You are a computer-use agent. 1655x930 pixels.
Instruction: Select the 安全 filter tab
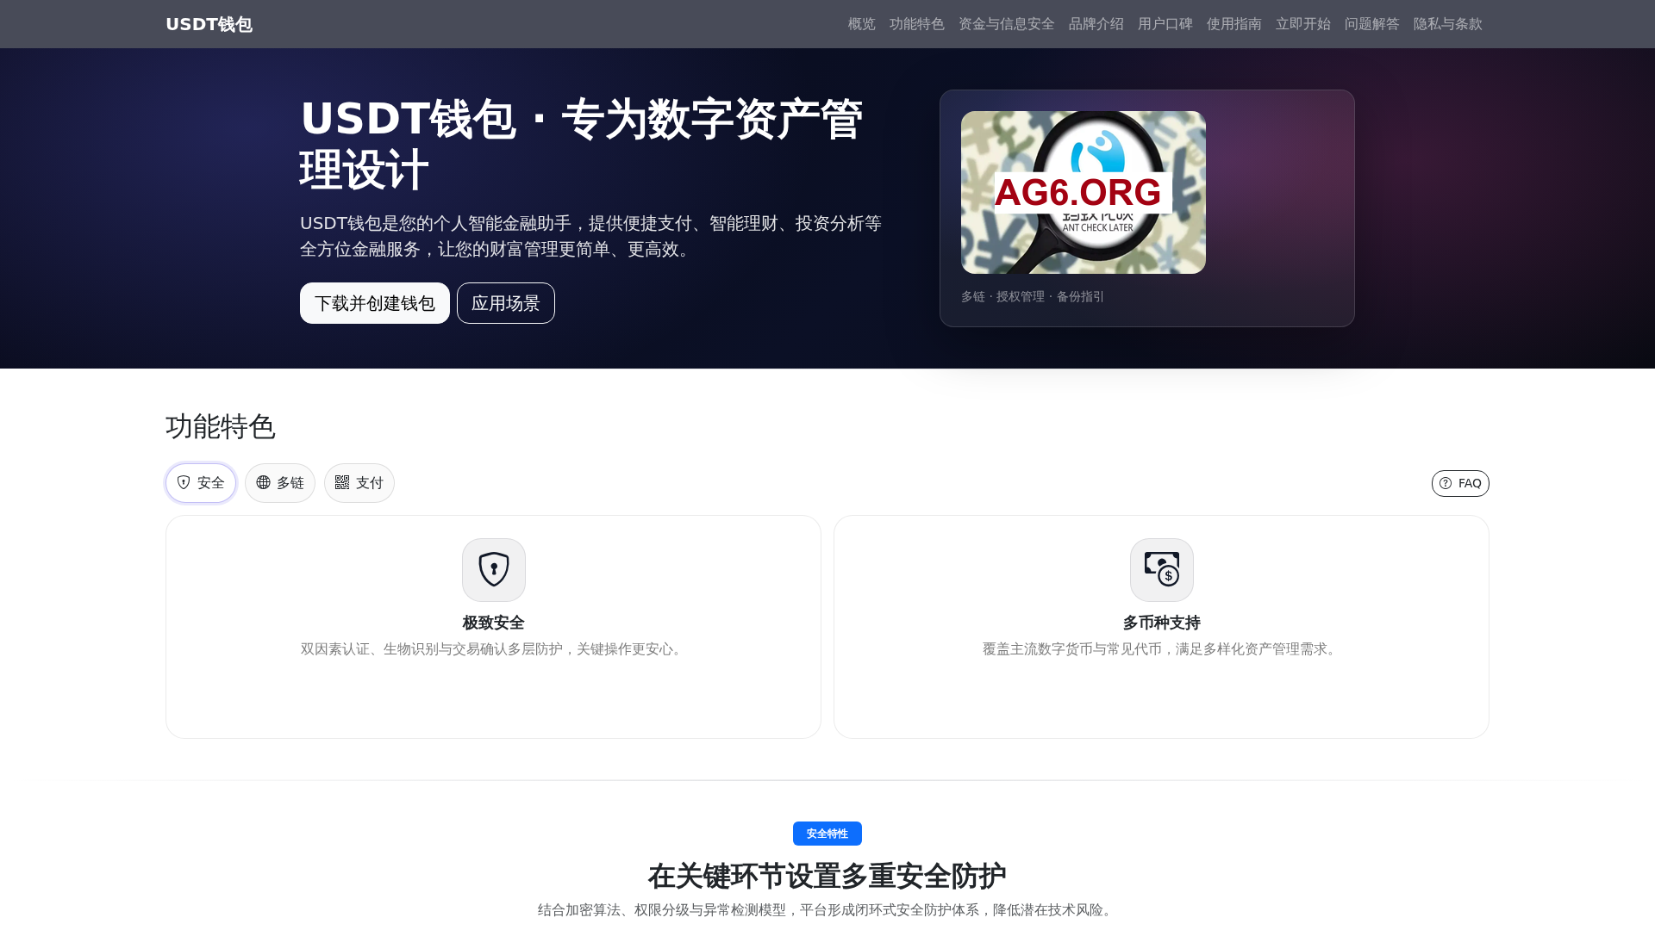pyautogui.click(x=201, y=483)
